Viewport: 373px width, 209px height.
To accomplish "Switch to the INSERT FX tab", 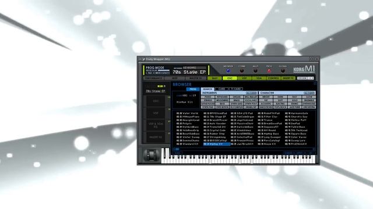I will [x=288, y=78].
